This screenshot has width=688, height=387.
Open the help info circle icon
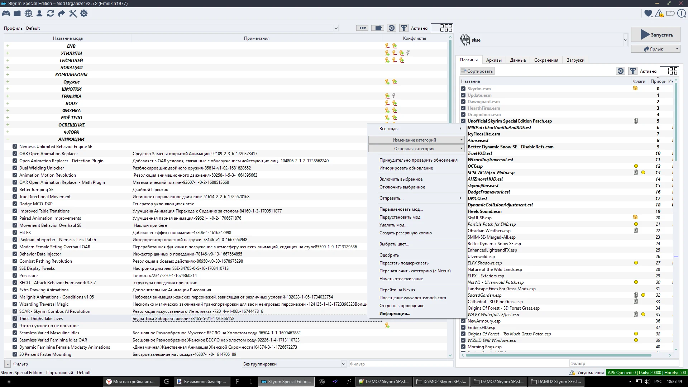681,13
